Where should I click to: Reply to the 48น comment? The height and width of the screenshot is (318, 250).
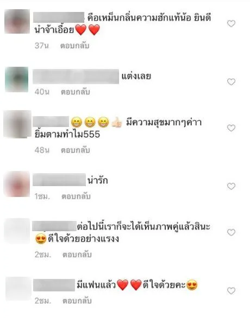coord(76,150)
